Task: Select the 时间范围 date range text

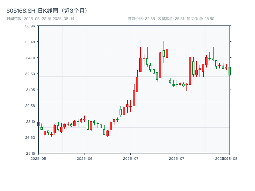Action: pos(40,19)
